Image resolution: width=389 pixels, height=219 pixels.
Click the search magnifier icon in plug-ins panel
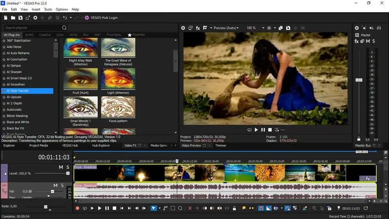point(64,28)
